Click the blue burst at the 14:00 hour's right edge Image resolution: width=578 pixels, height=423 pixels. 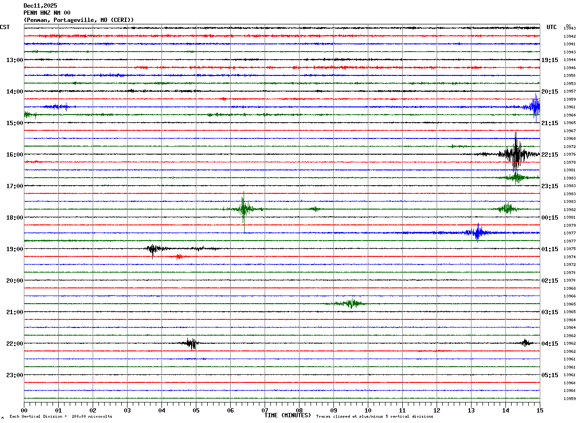tap(535, 106)
